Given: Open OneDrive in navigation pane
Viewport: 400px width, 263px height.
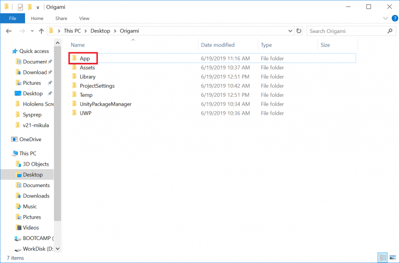Looking at the screenshot, I should [26, 139].
